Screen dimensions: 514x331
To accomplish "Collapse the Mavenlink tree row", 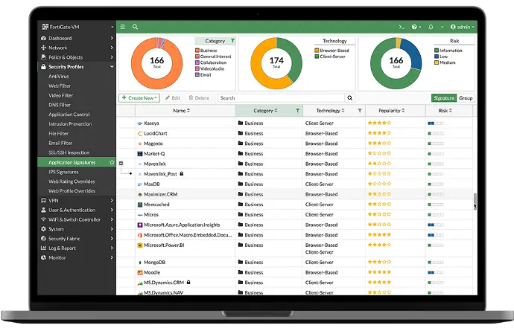I will pyautogui.click(x=121, y=163).
